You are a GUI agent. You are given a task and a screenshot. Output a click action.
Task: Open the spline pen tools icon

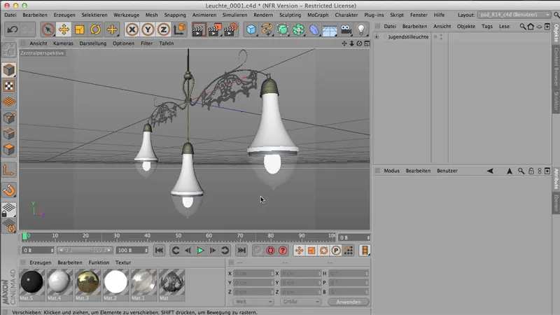(x=267, y=29)
